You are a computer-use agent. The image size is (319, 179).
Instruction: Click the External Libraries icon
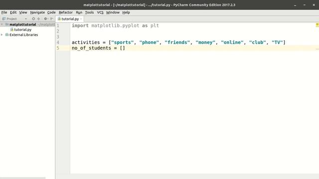[x=7, y=35]
